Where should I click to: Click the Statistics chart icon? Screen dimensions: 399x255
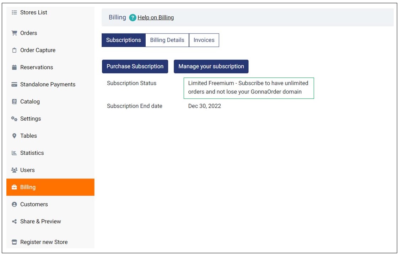(x=14, y=153)
